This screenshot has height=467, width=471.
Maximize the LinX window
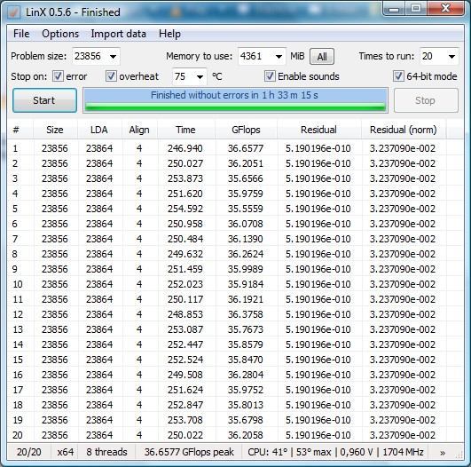click(x=416, y=9)
